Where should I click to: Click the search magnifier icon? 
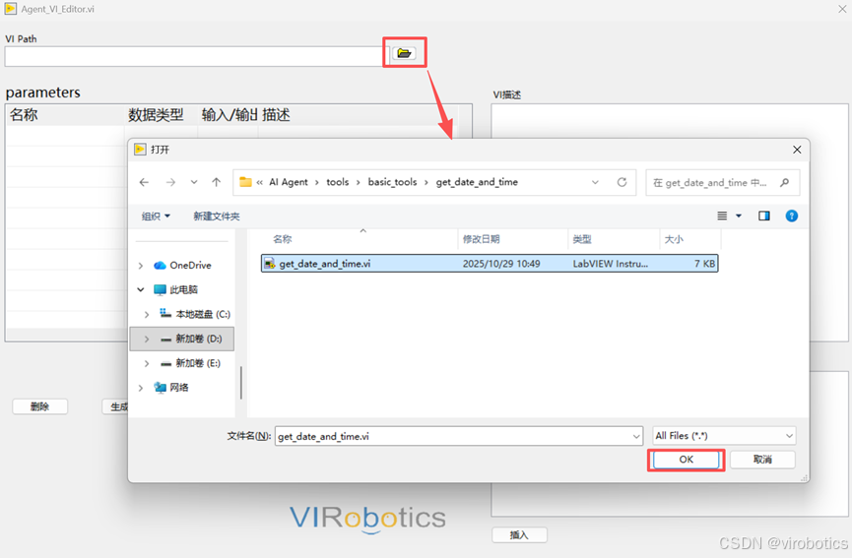point(785,183)
